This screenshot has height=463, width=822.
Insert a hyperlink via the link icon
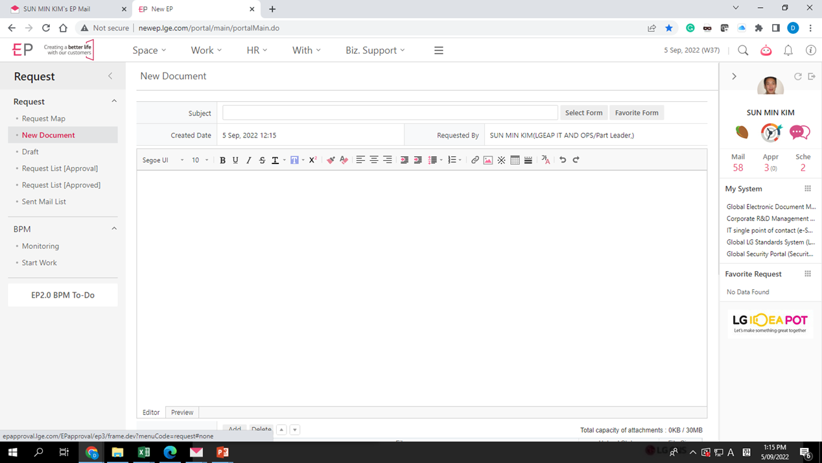475,160
